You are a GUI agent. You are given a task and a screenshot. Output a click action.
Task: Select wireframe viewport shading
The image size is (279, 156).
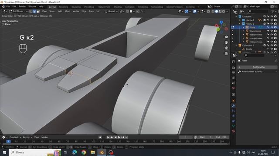click(x=213, y=11)
